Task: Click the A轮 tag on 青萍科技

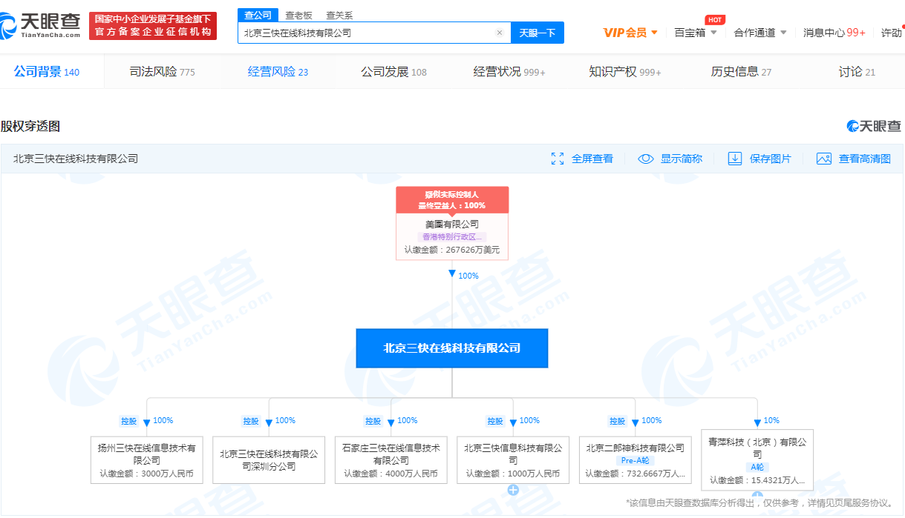Action: [x=757, y=467]
